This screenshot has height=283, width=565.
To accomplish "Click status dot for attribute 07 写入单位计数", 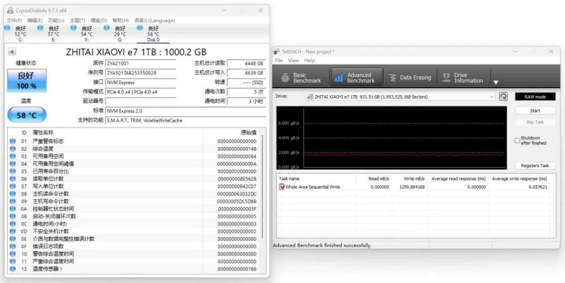I will [12, 186].
